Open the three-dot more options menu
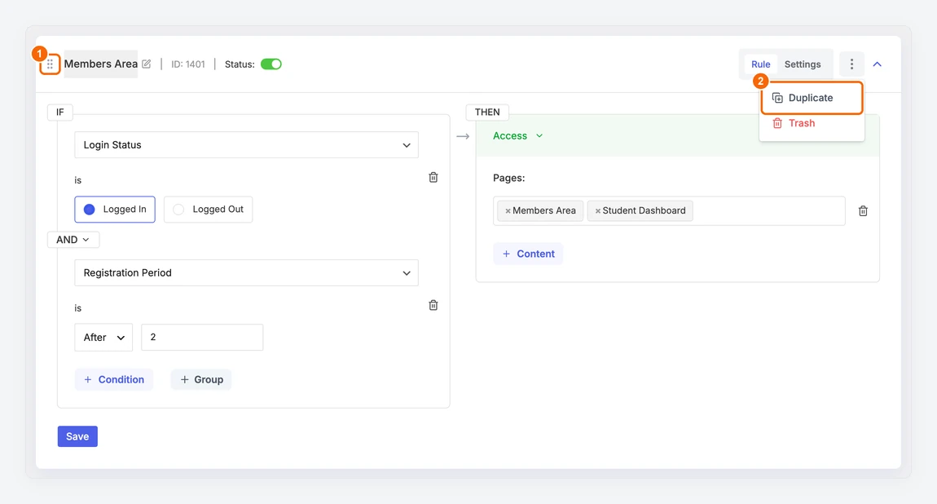937x504 pixels. (851, 64)
